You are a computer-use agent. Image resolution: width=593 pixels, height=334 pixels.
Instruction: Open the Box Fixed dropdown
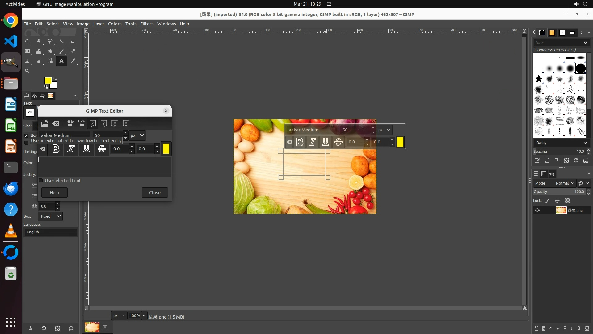pyautogui.click(x=50, y=216)
